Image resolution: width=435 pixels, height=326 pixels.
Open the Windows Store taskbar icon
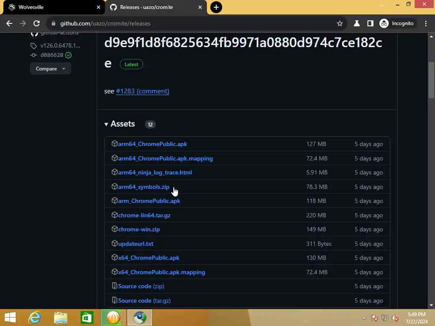coord(87,318)
